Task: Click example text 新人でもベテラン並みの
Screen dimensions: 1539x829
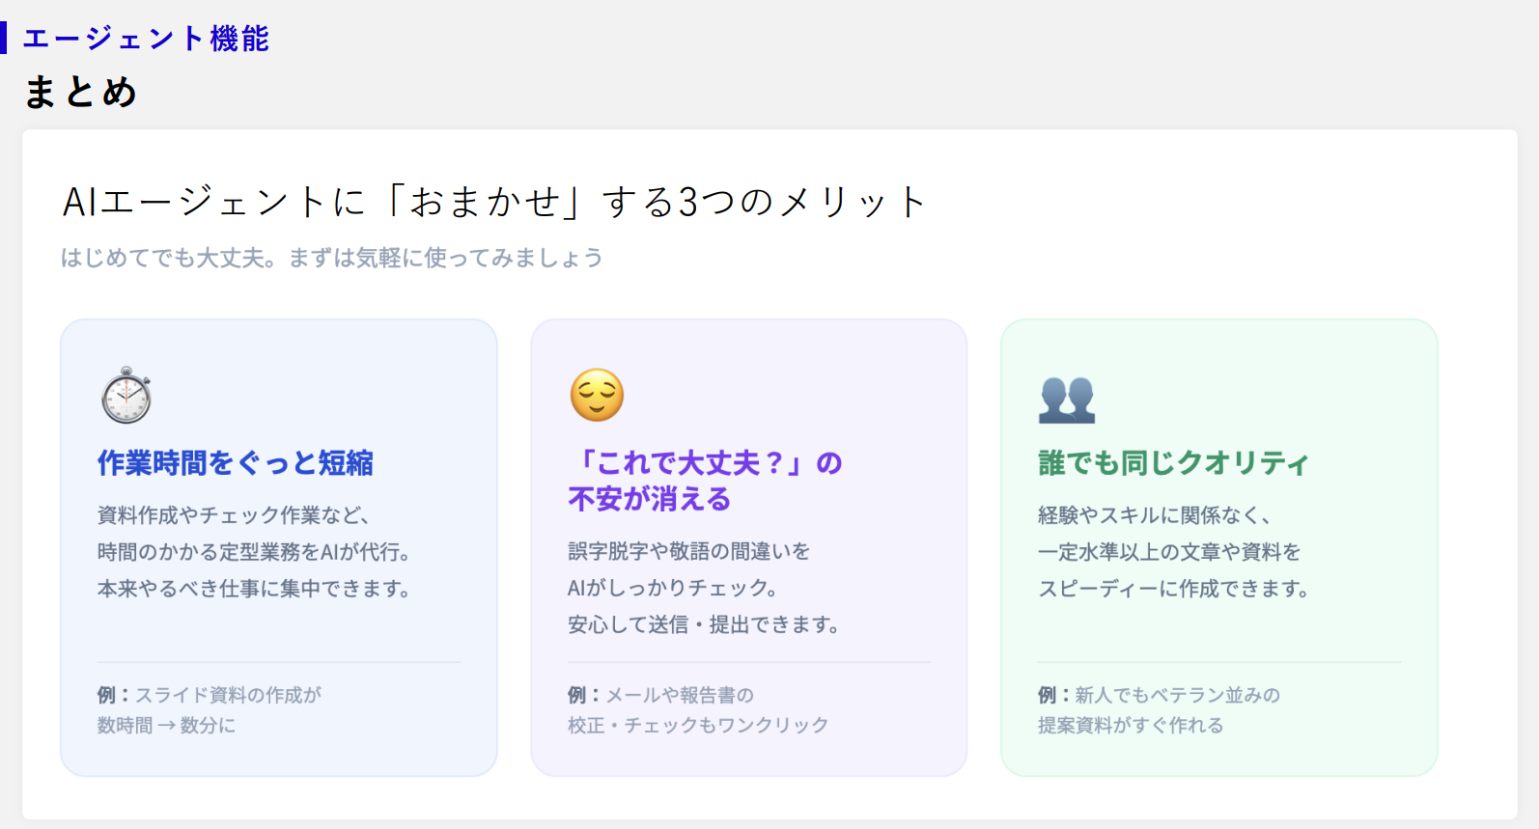Action: (x=1178, y=695)
